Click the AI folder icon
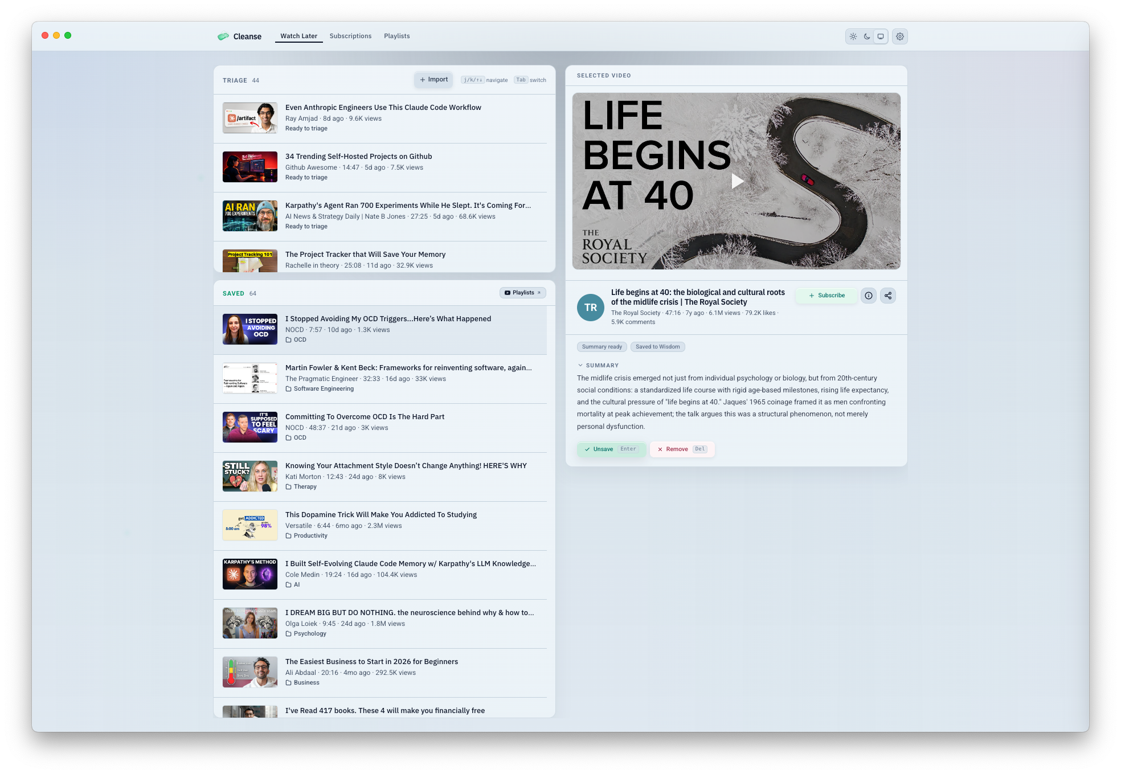This screenshot has width=1121, height=774. point(288,585)
